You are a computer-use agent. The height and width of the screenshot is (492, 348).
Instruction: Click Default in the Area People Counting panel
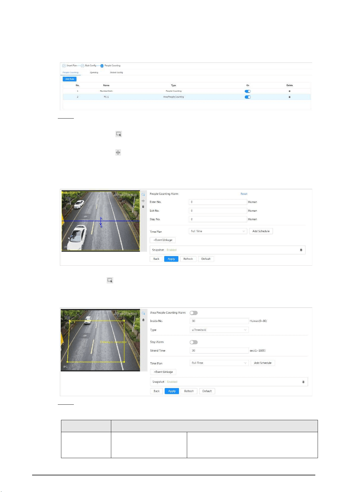207,391
